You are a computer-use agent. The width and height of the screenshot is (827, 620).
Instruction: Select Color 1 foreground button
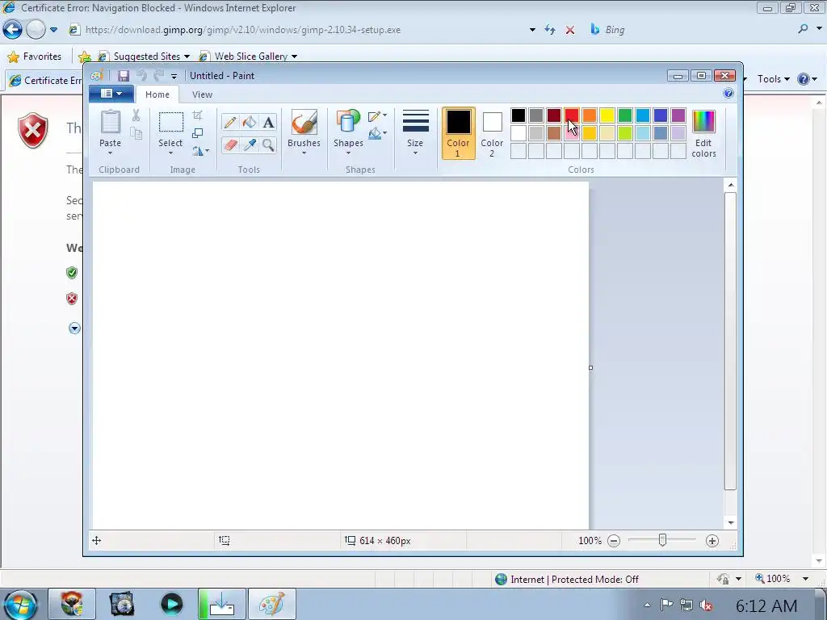click(458, 133)
